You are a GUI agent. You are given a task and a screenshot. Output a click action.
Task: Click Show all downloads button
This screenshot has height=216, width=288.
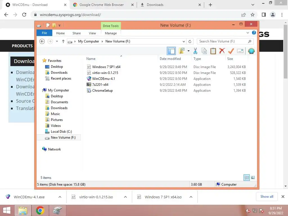click(x=267, y=197)
